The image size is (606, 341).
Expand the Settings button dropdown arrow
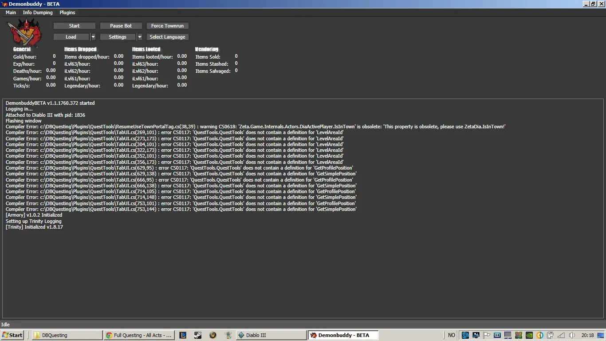[139, 37]
